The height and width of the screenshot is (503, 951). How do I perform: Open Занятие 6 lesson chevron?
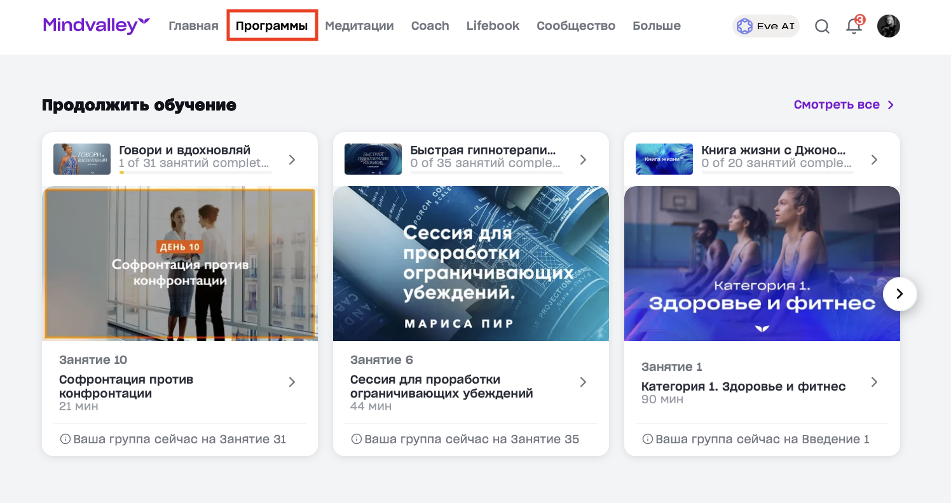583,382
